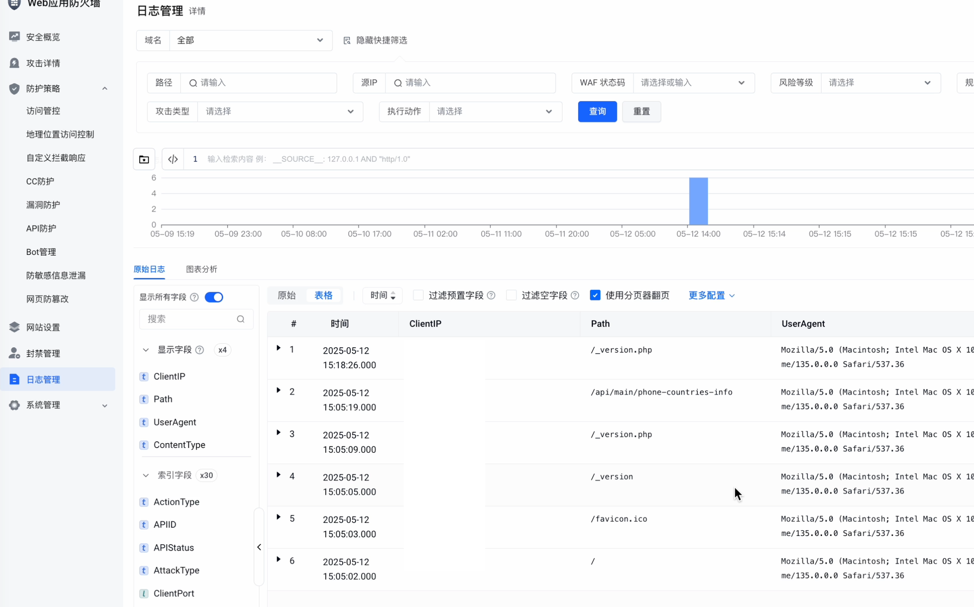
Task: Click the 源IP input field
Action: coord(470,83)
